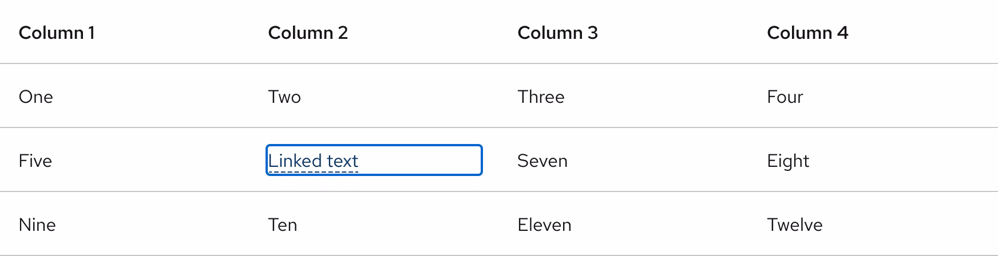Click the cell labeled Two
998x256 pixels.
(284, 97)
